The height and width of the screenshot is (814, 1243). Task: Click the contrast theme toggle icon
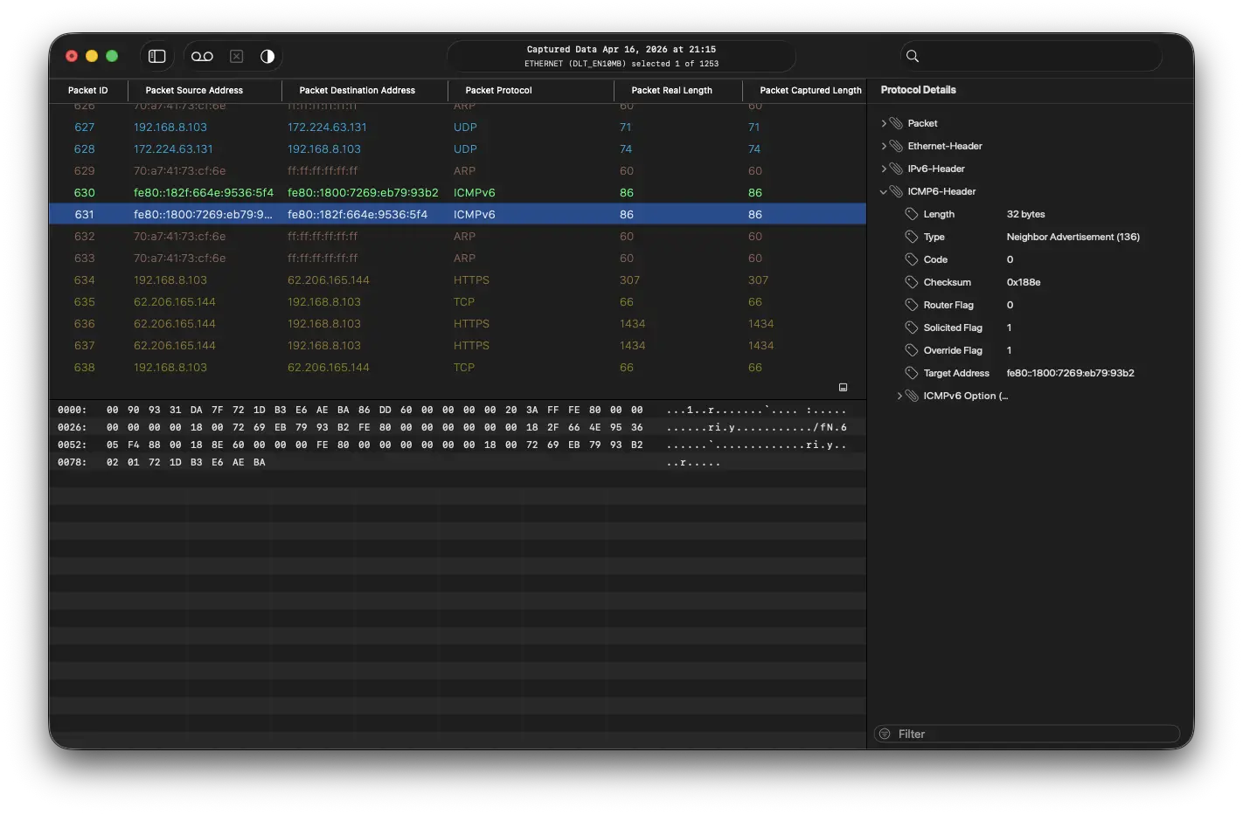(267, 55)
